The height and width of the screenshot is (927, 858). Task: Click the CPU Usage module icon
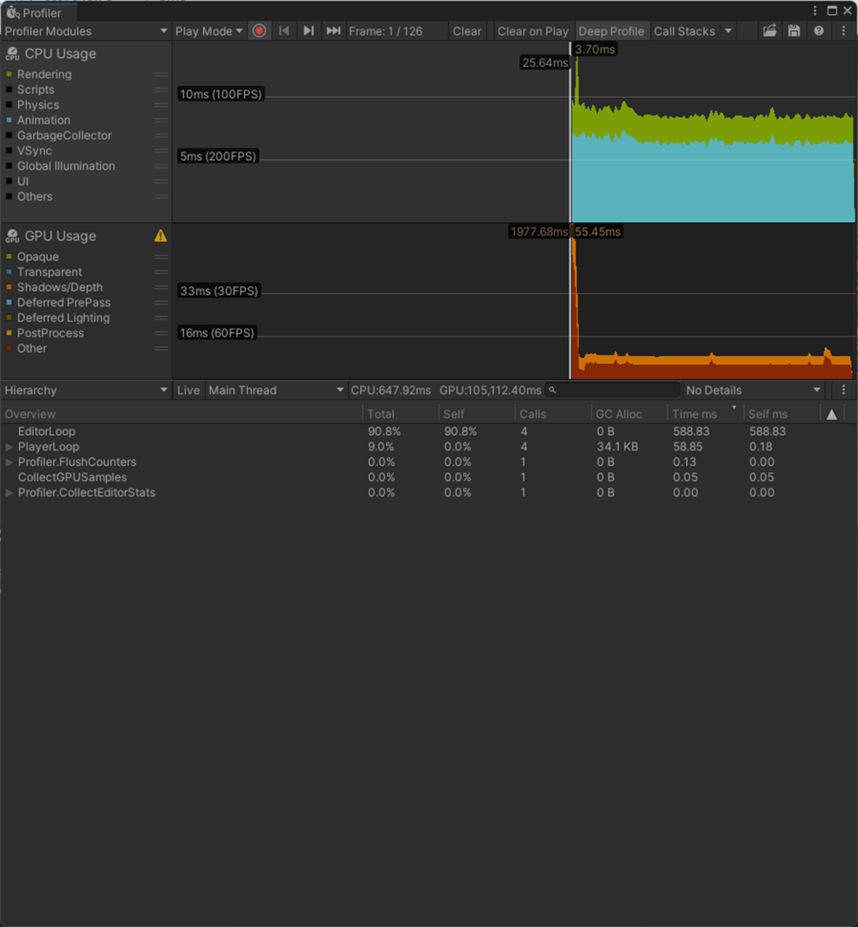(12, 54)
